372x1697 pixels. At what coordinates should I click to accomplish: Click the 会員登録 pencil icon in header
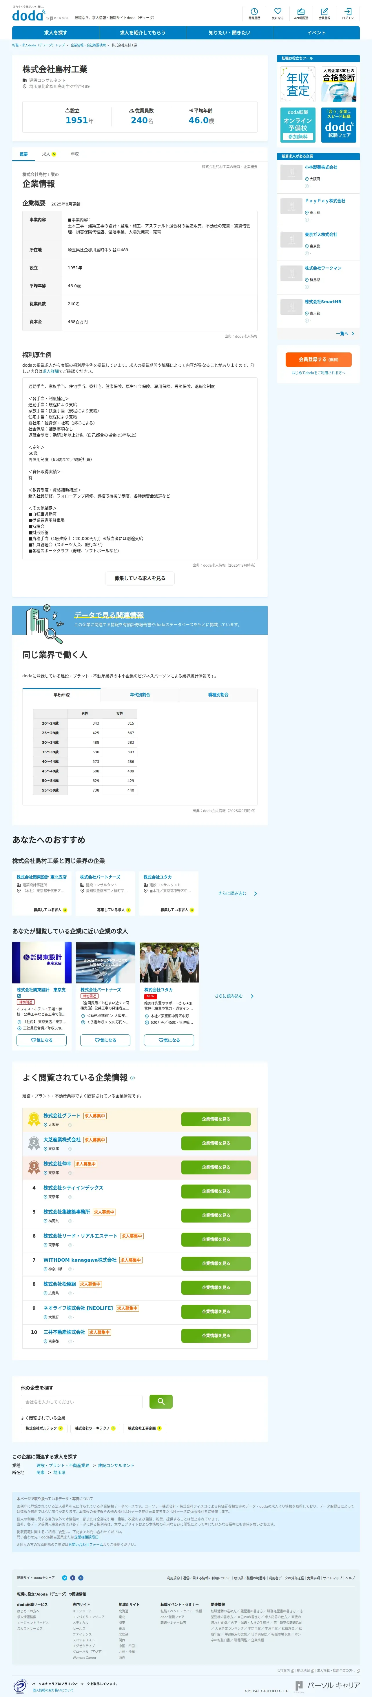point(324,13)
